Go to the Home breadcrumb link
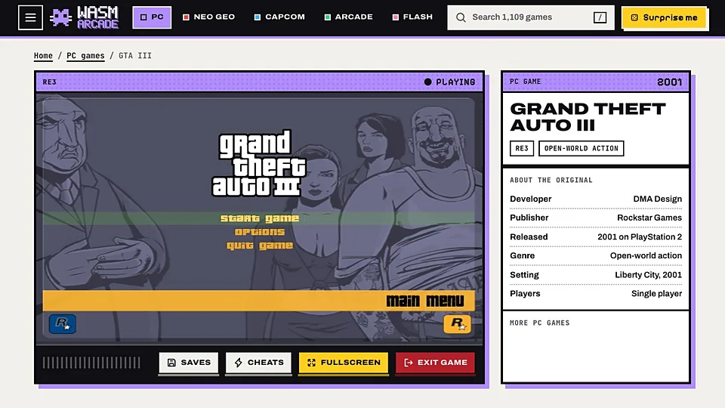 coord(43,55)
